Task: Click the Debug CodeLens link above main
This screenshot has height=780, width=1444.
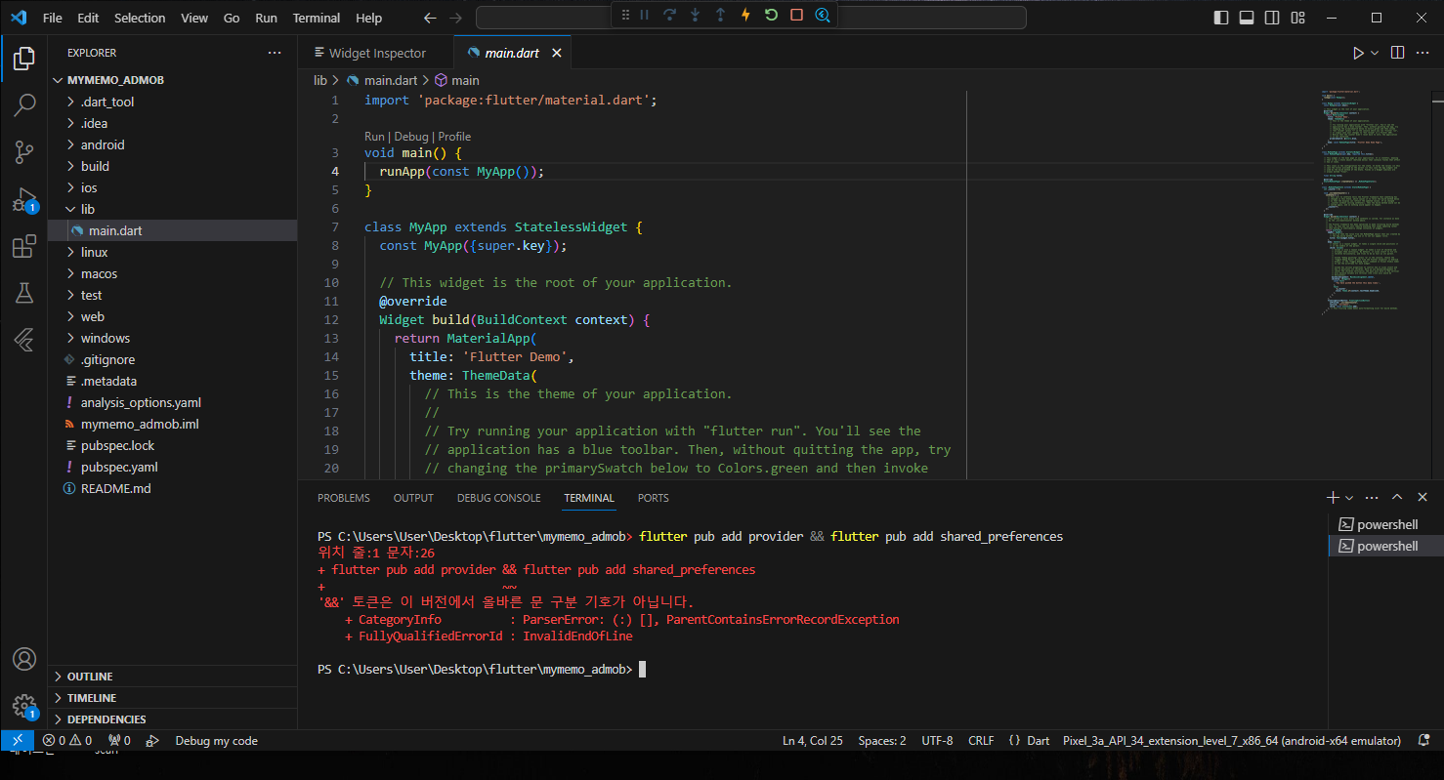Action: (411, 137)
